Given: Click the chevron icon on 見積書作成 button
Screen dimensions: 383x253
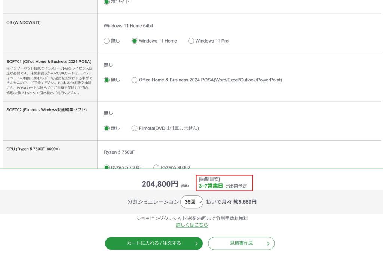Looking at the screenshot, I should pyautogui.click(x=268, y=243).
